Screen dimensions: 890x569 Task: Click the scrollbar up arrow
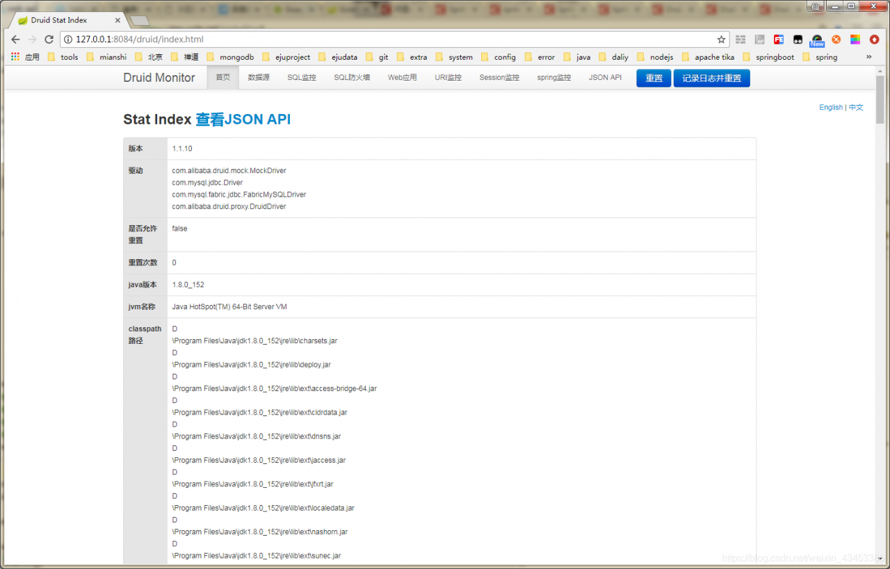880,69
